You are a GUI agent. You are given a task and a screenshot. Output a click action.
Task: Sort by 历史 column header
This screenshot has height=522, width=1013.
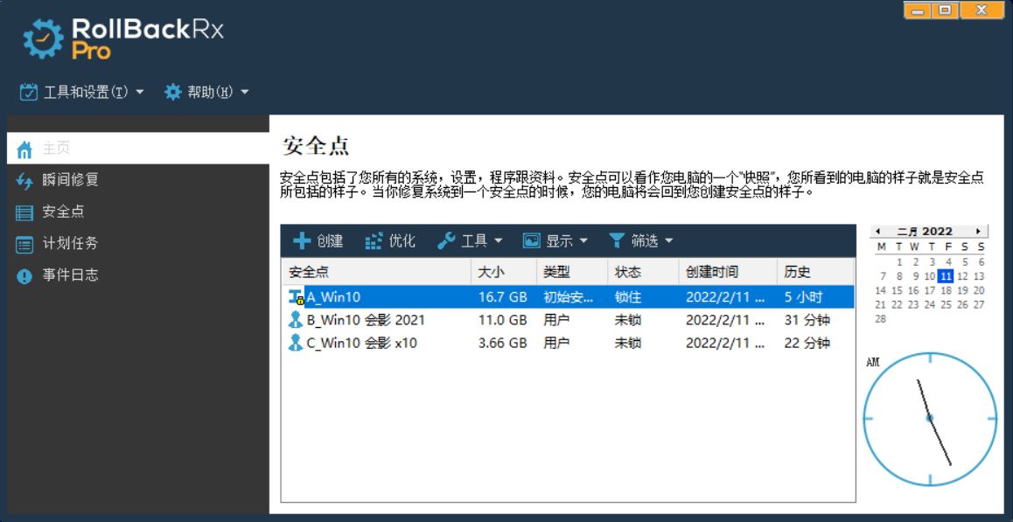[815, 272]
